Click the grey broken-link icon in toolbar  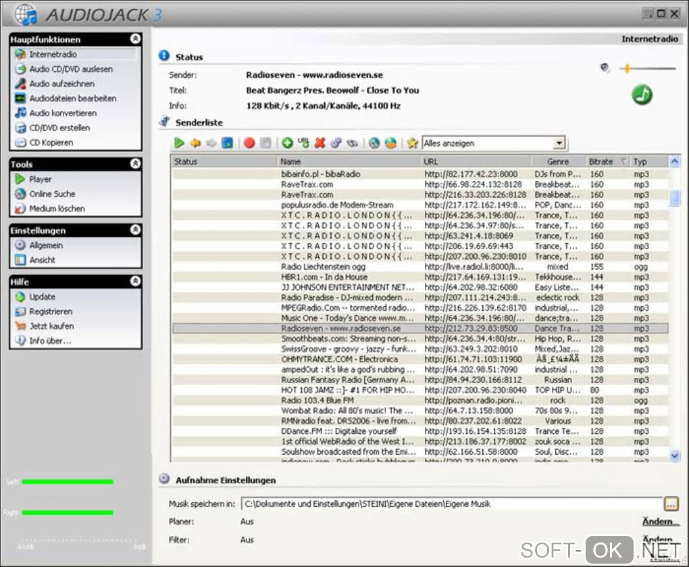(x=352, y=143)
